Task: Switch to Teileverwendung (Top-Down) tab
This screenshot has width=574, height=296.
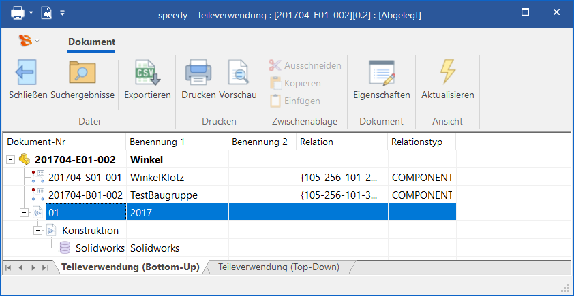Action: (x=278, y=267)
